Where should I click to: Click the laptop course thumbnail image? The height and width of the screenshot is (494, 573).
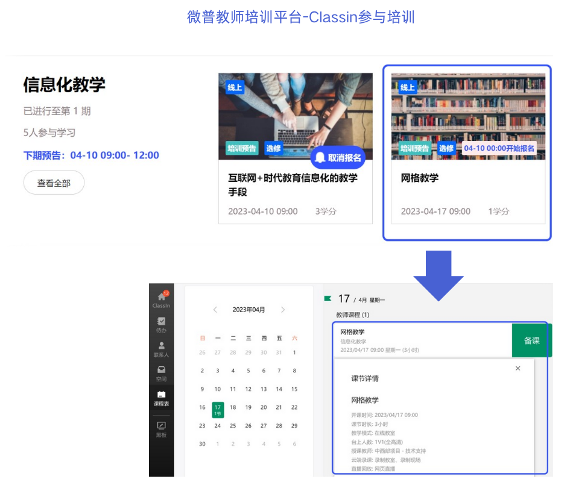click(x=296, y=116)
